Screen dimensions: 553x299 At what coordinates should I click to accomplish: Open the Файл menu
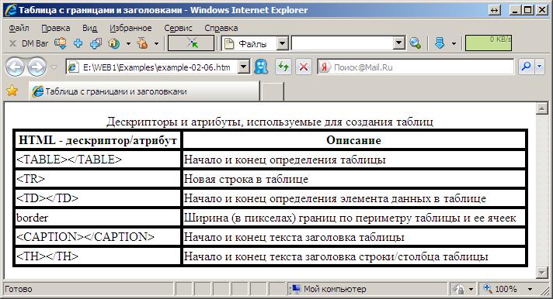(x=19, y=28)
